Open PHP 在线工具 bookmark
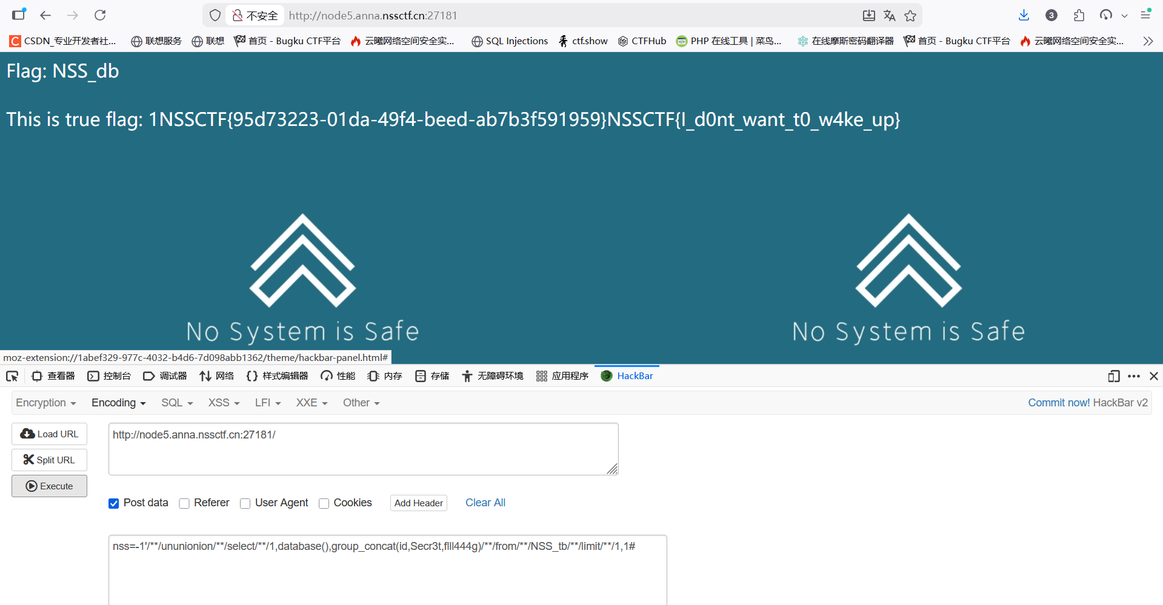The width and height of the screenshot is (1163, 605). click(x=729, y=41)
